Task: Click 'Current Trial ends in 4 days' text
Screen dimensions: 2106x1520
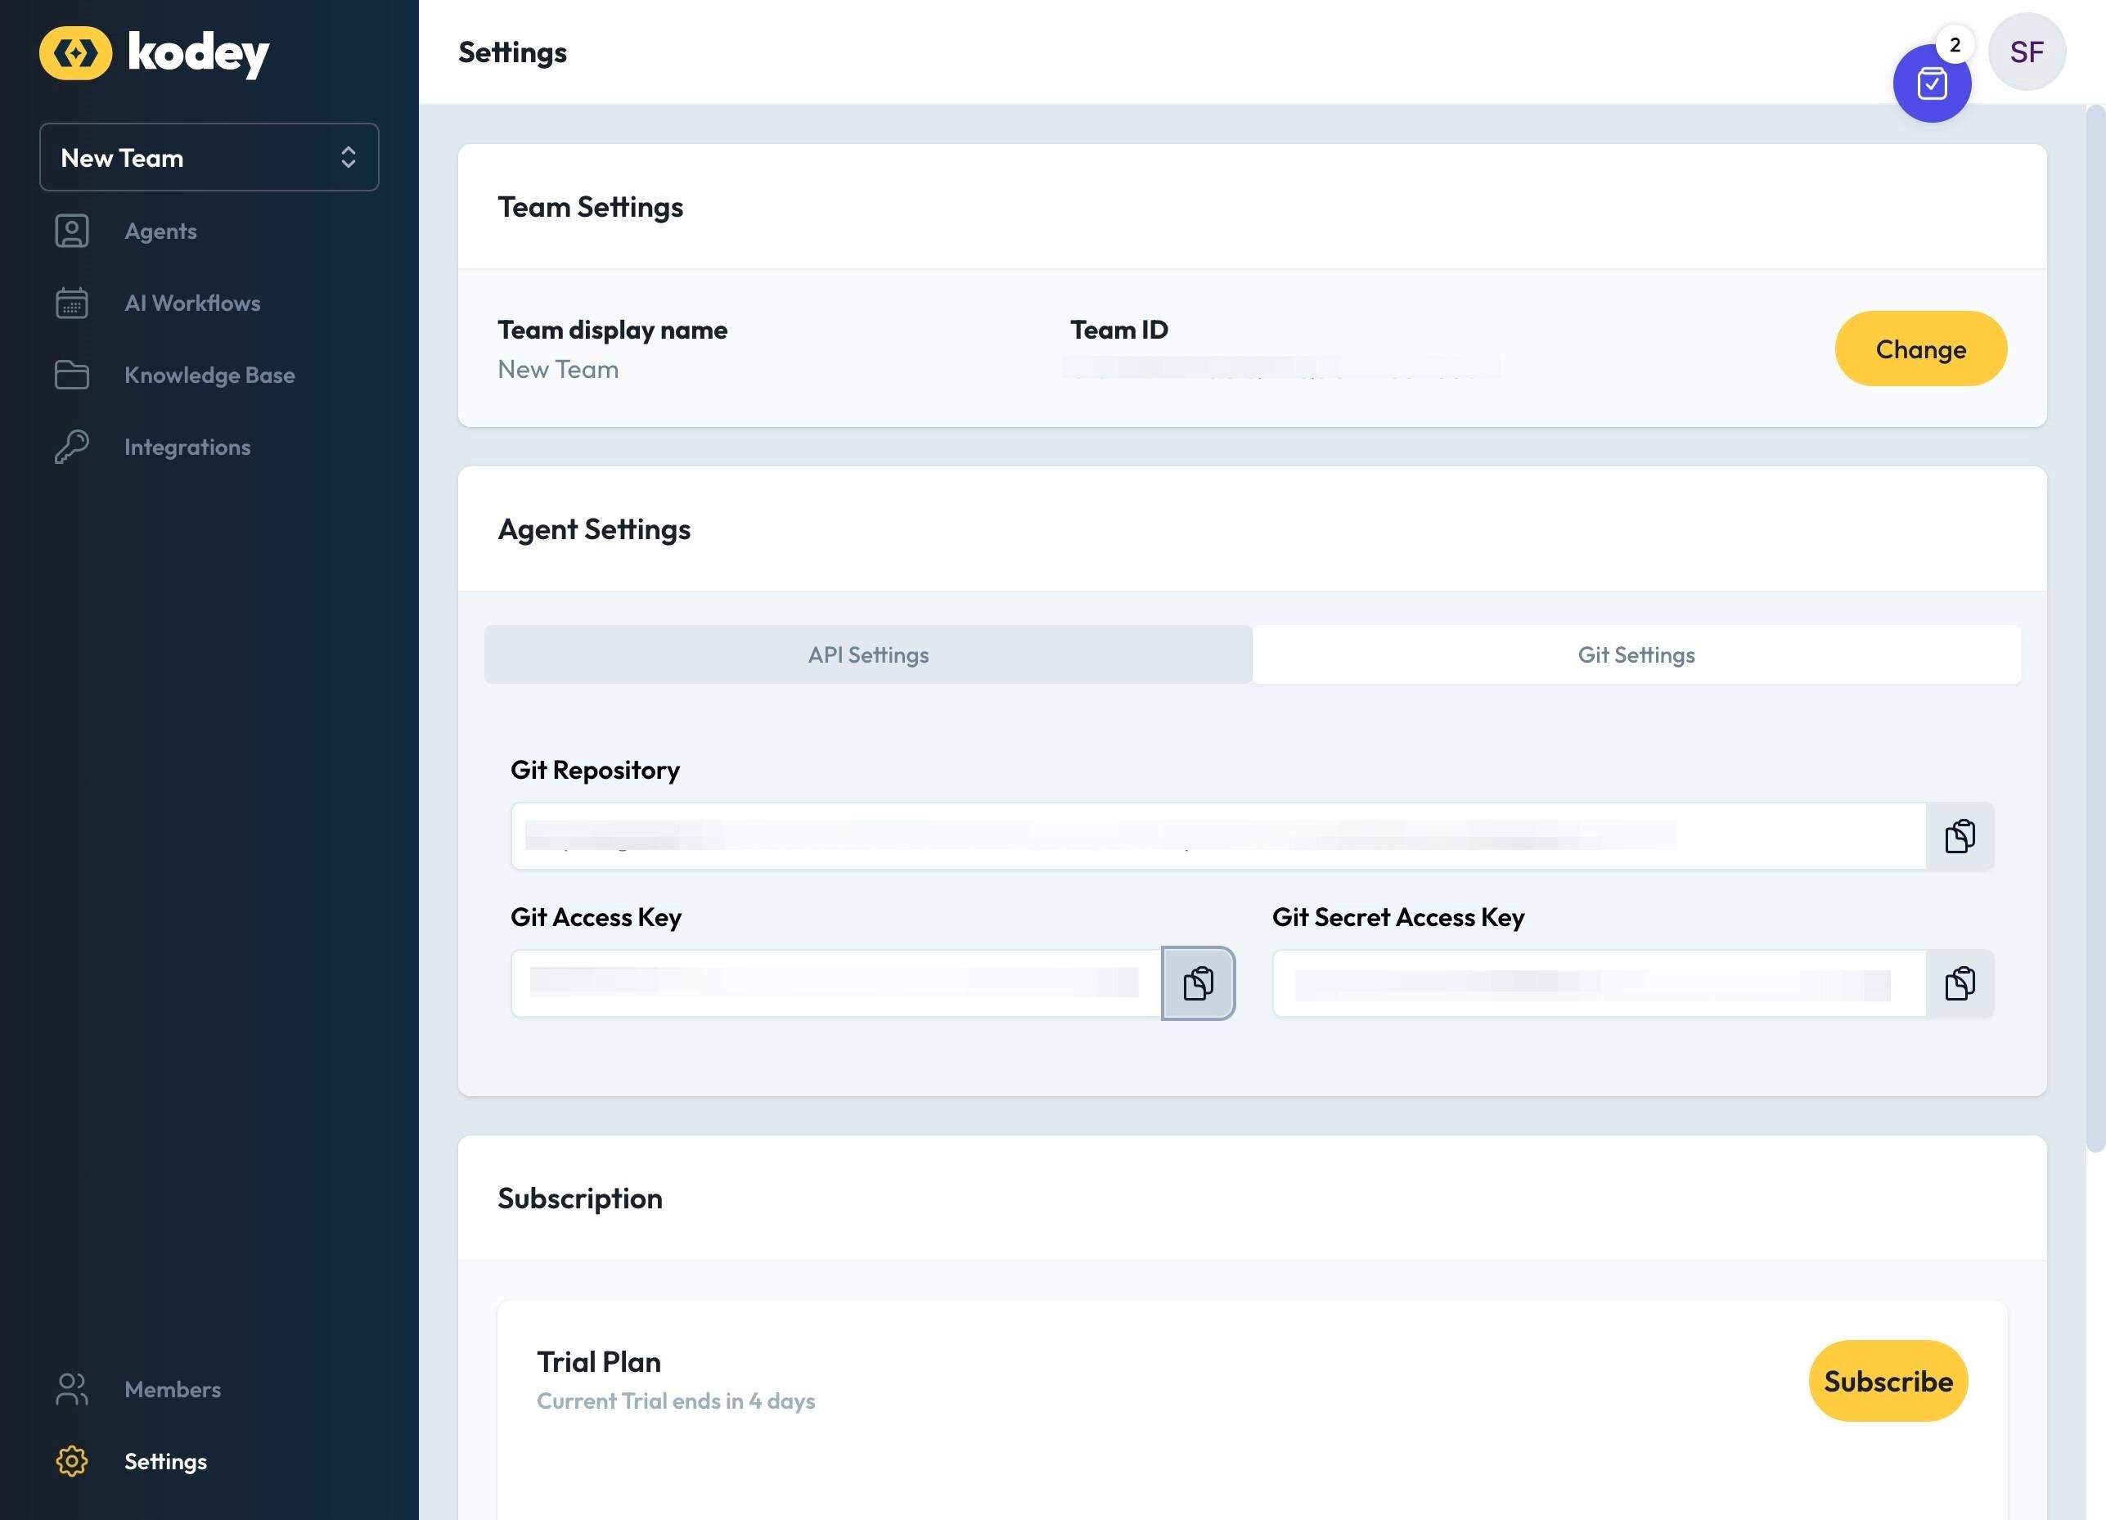Action: (676, 1401)
